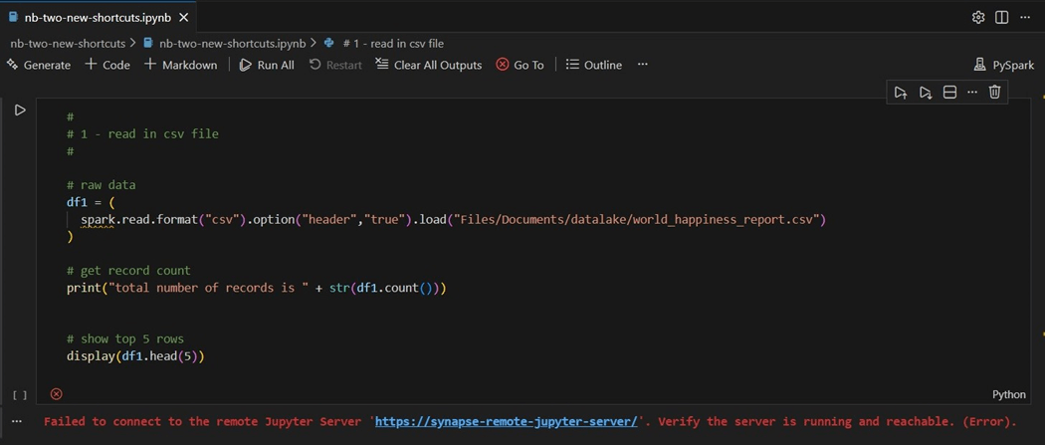This screenshot has width=1045, height=445.
Task: Click nb-two-new-shortcuts folder breadcrumb
Action: (x=68, y=43)
